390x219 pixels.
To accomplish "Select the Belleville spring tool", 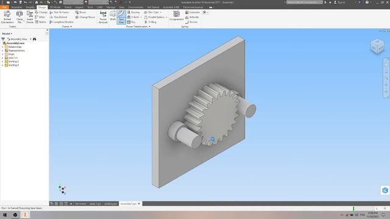I will [192, 17].
